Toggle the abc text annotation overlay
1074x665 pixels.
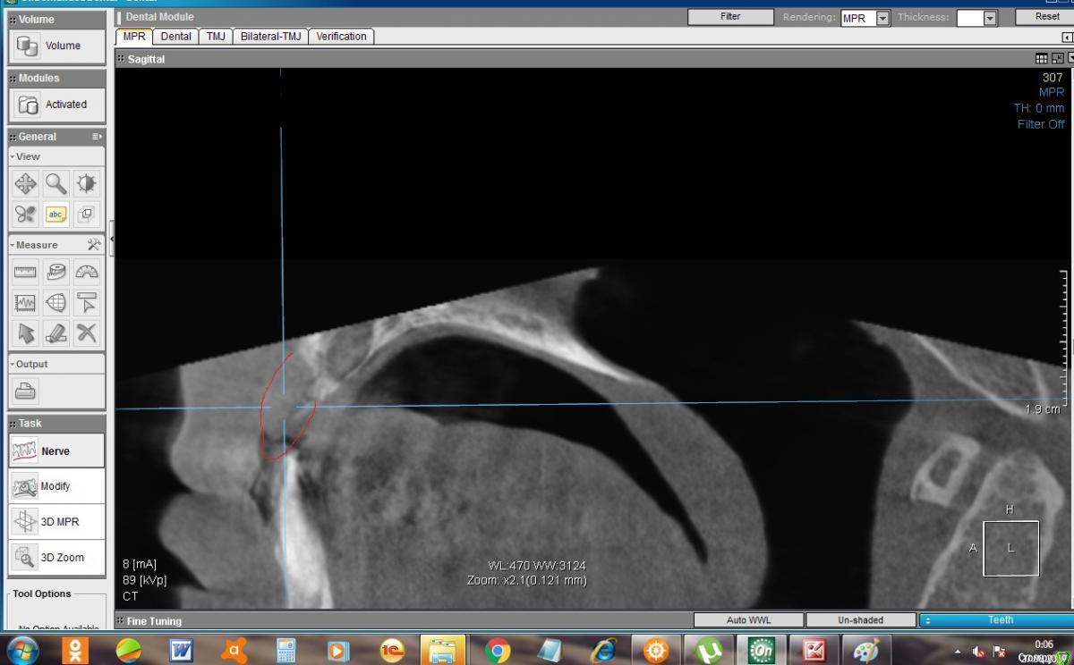(56, 215)
